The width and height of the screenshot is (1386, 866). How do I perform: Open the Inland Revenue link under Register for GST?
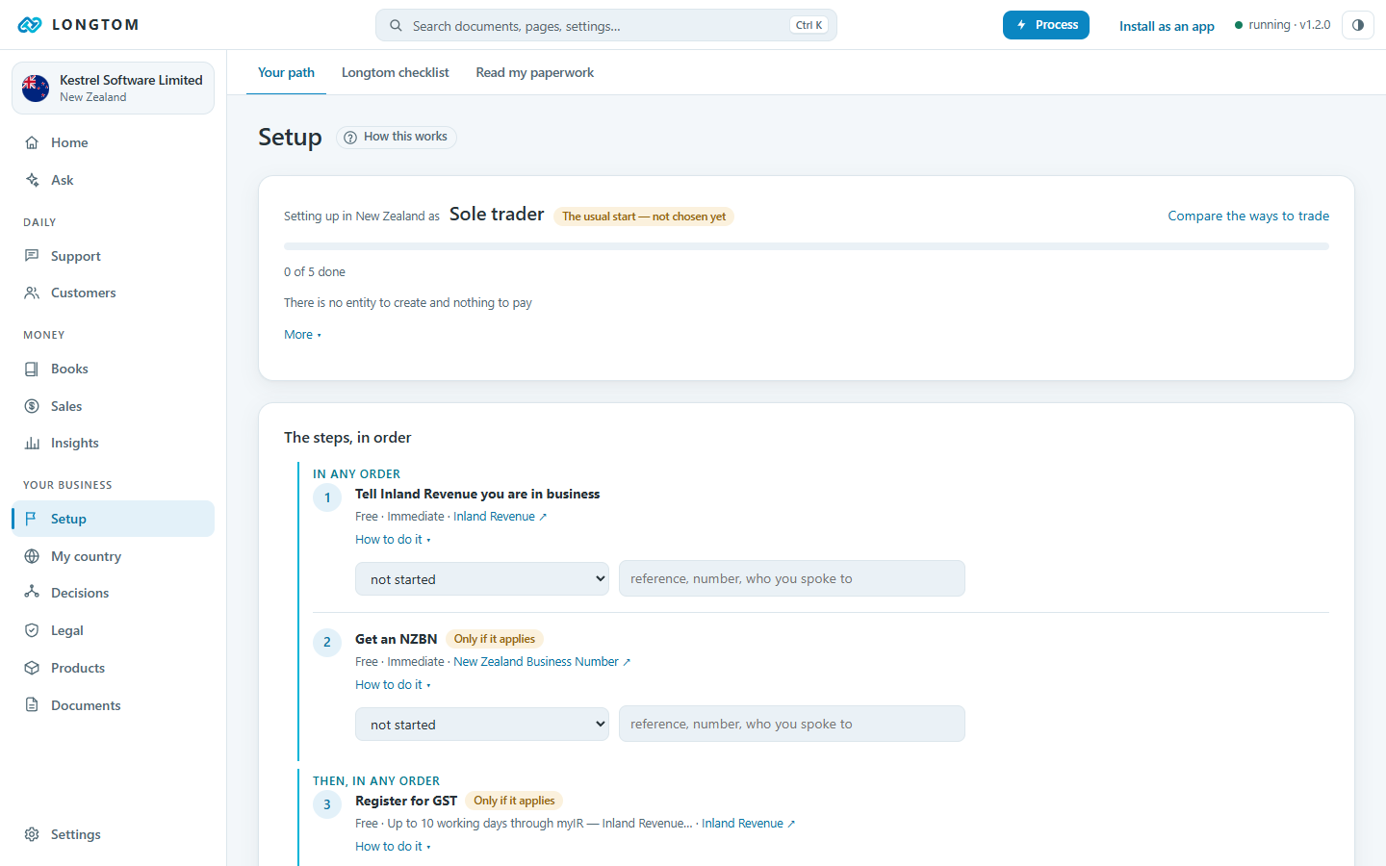click(748, 824)
